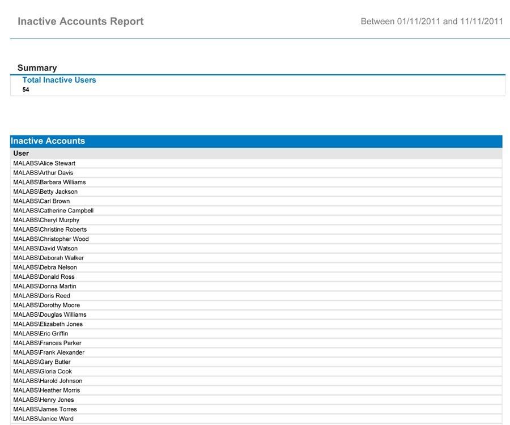Select the Total Inactive Users label

[59, 80]
